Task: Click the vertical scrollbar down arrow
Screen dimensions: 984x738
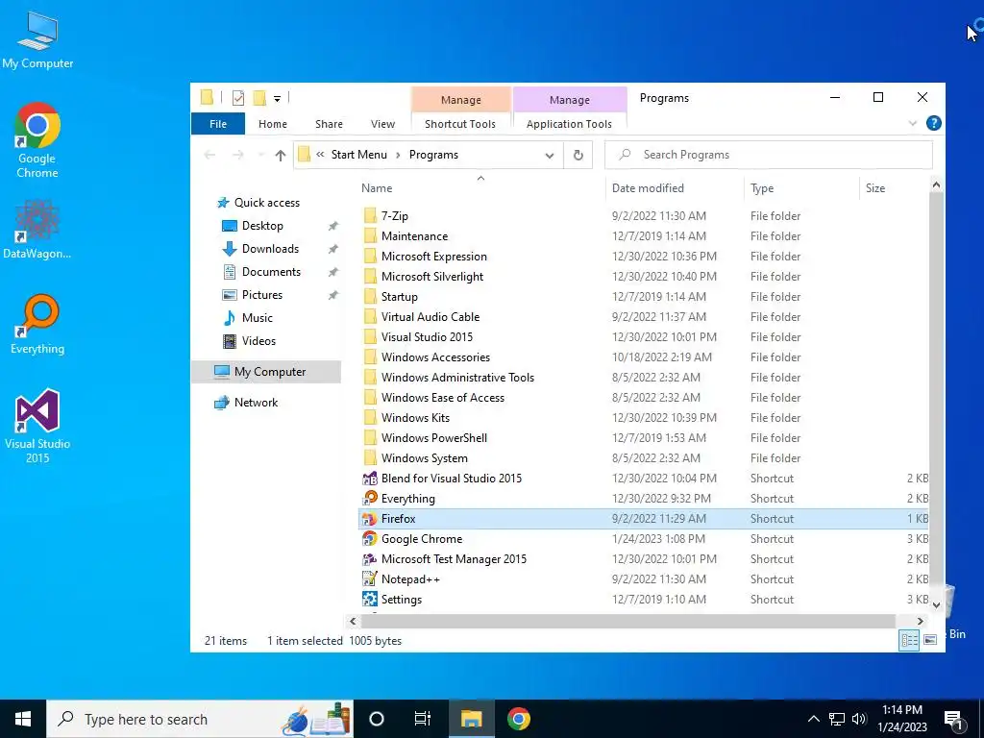Action: (x=936, y=605)
